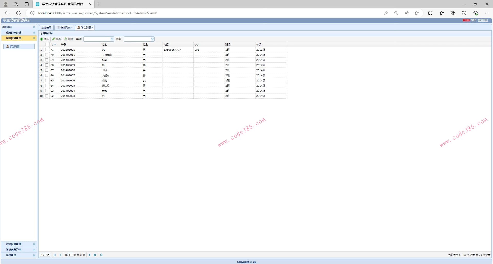This screenshot has width=493, height=264.
Task: Collapse the 导航菜单 navigation panel
Action: pyautogui.click(x=34, y=27)
